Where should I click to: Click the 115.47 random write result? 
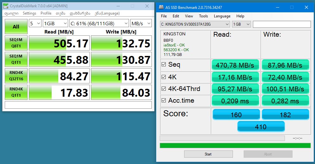point(121,76)
